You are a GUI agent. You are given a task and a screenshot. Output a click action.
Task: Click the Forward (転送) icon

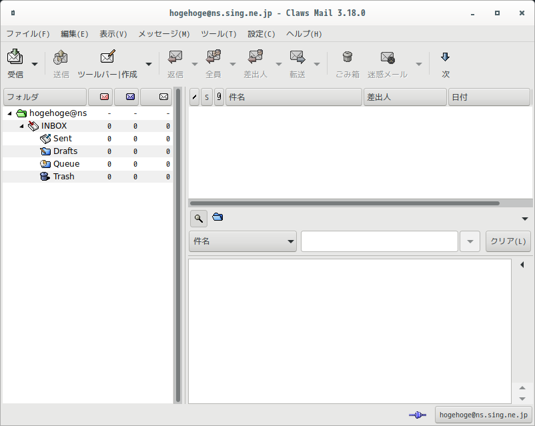coord(297,57)
